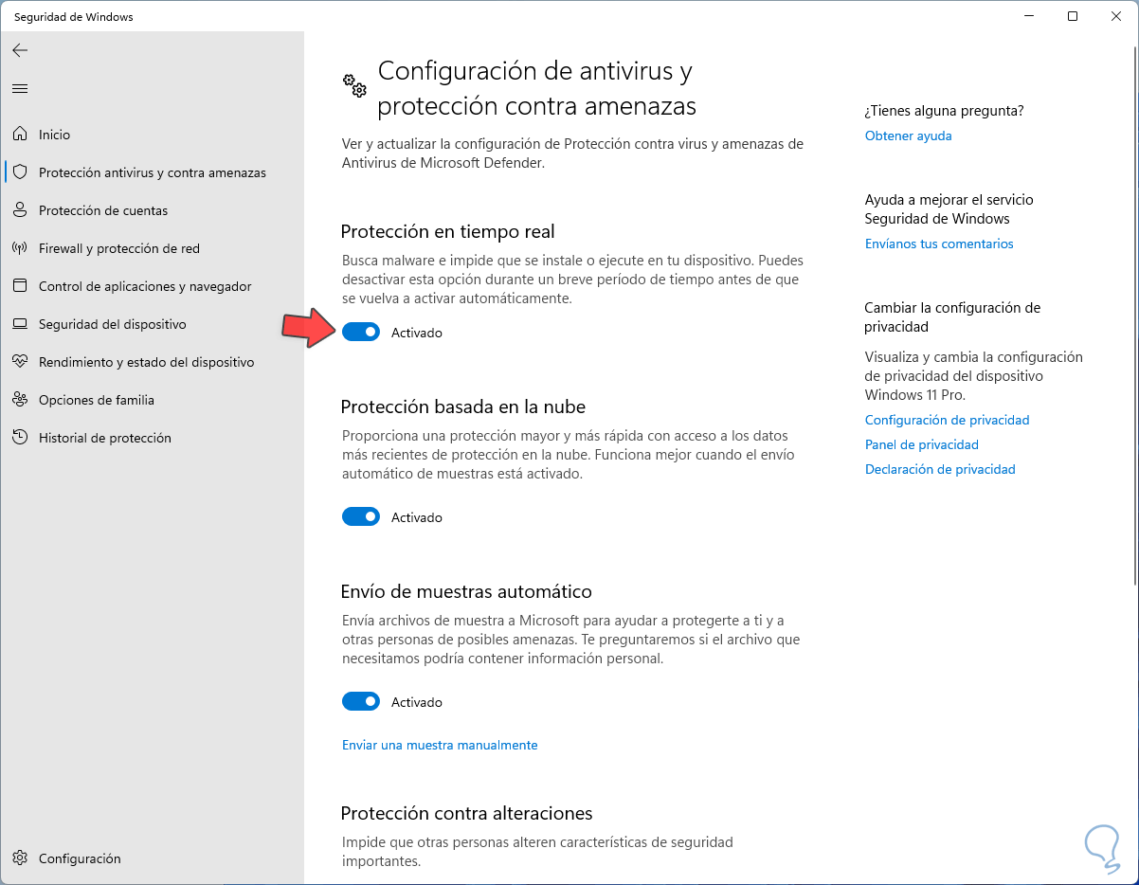Open the Configuración de privacidad link

pyautogui.click(x=947, y=420)
